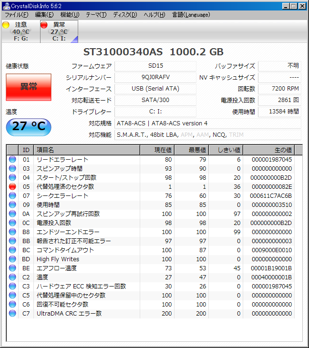Click the blue status dot for ID C2
Screen dimensions: 309x348
coord(12,277)
